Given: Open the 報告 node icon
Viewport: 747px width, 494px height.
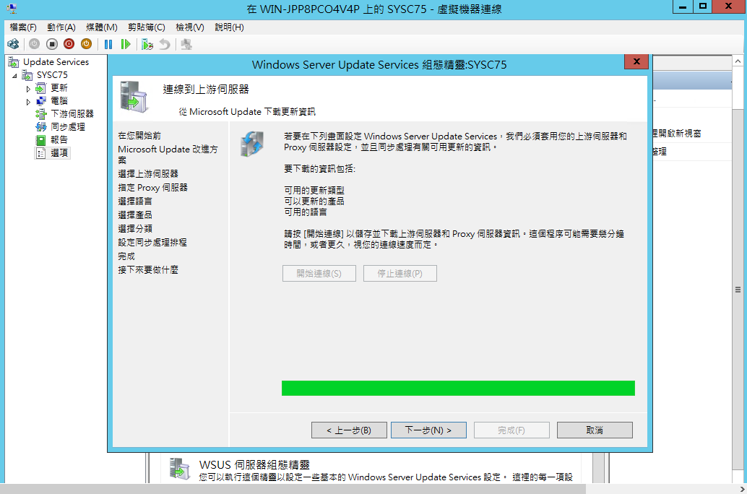Looking at the screenshot, I should click(41, 140).
